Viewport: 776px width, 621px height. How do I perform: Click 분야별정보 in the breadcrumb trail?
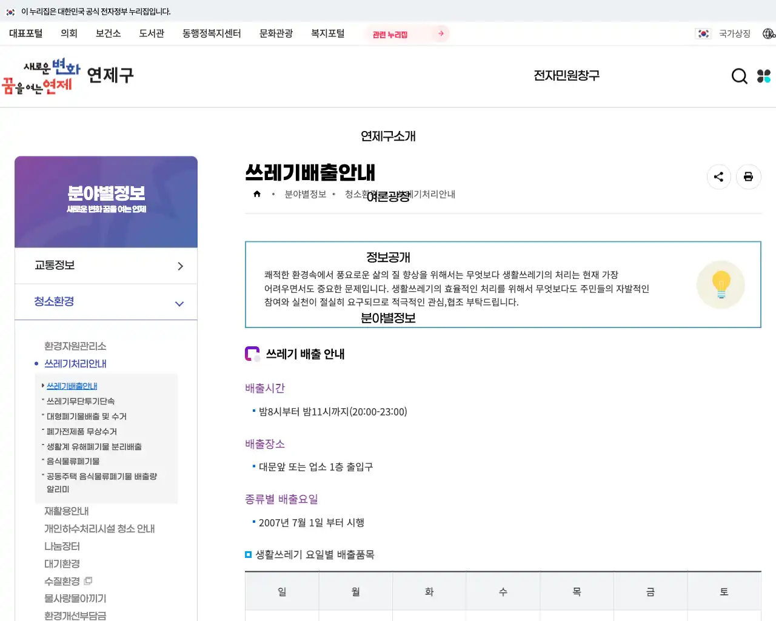coord(304,194)
